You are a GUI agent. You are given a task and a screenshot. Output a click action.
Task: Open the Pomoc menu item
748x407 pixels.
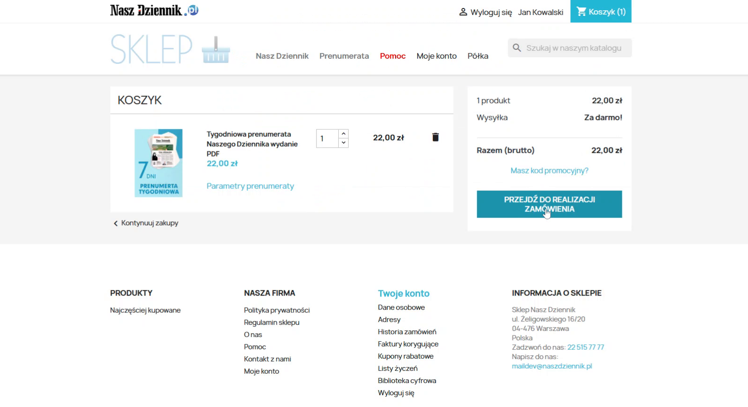click(392, 56)
